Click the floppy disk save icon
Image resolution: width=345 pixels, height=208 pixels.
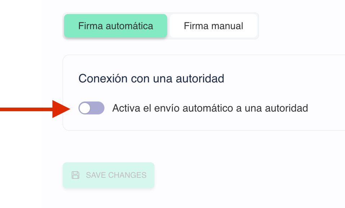click(x=75, y=175)
